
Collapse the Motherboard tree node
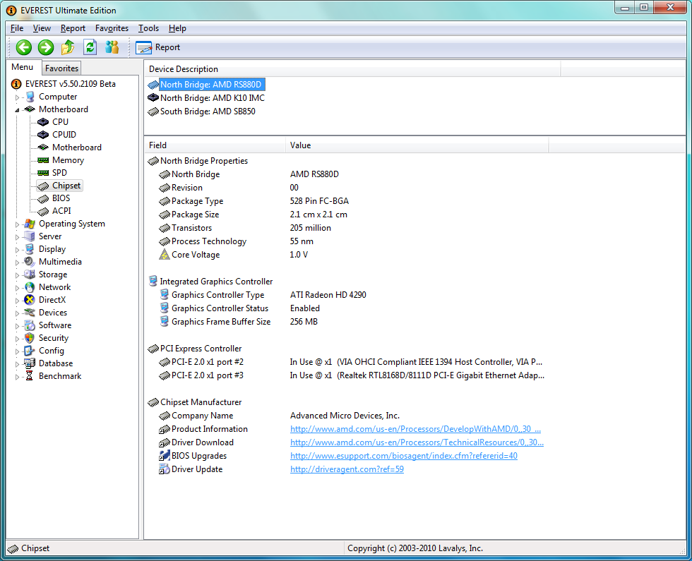point(17,110)
